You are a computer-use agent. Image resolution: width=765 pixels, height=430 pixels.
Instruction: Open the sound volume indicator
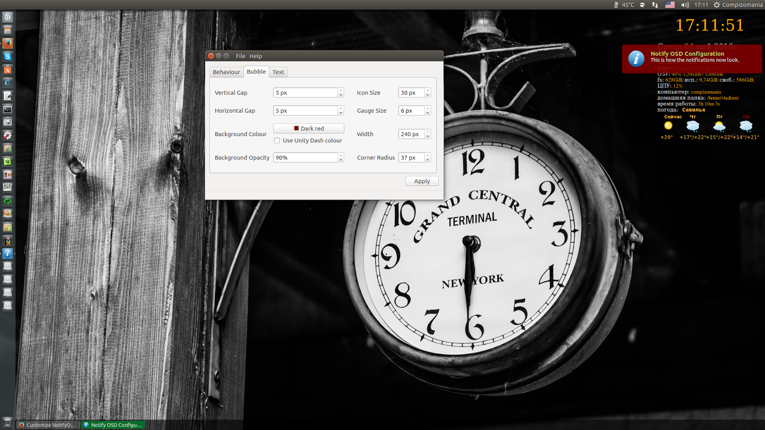coord(685,5)
